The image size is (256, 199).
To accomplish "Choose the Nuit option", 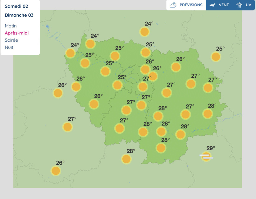I will (x=9, y=47).
